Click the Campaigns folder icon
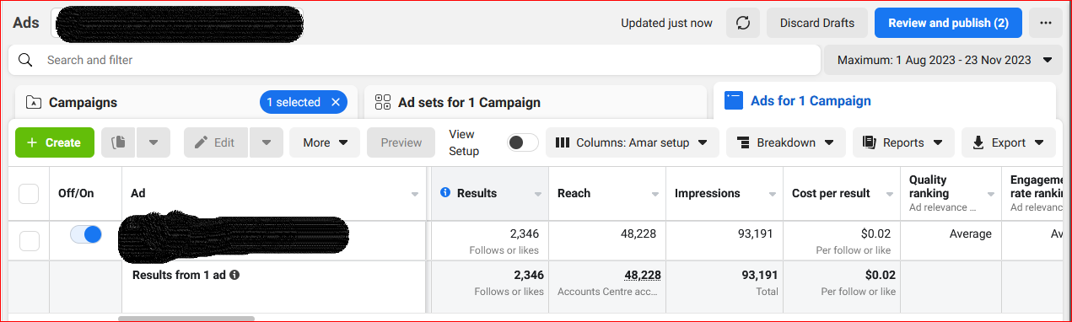 click(x=34, y=102)
